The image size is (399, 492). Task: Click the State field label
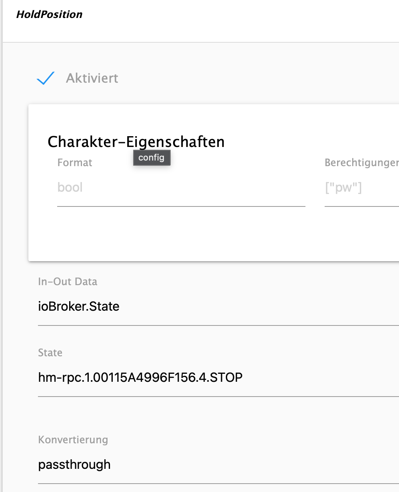tap(50, 353)
